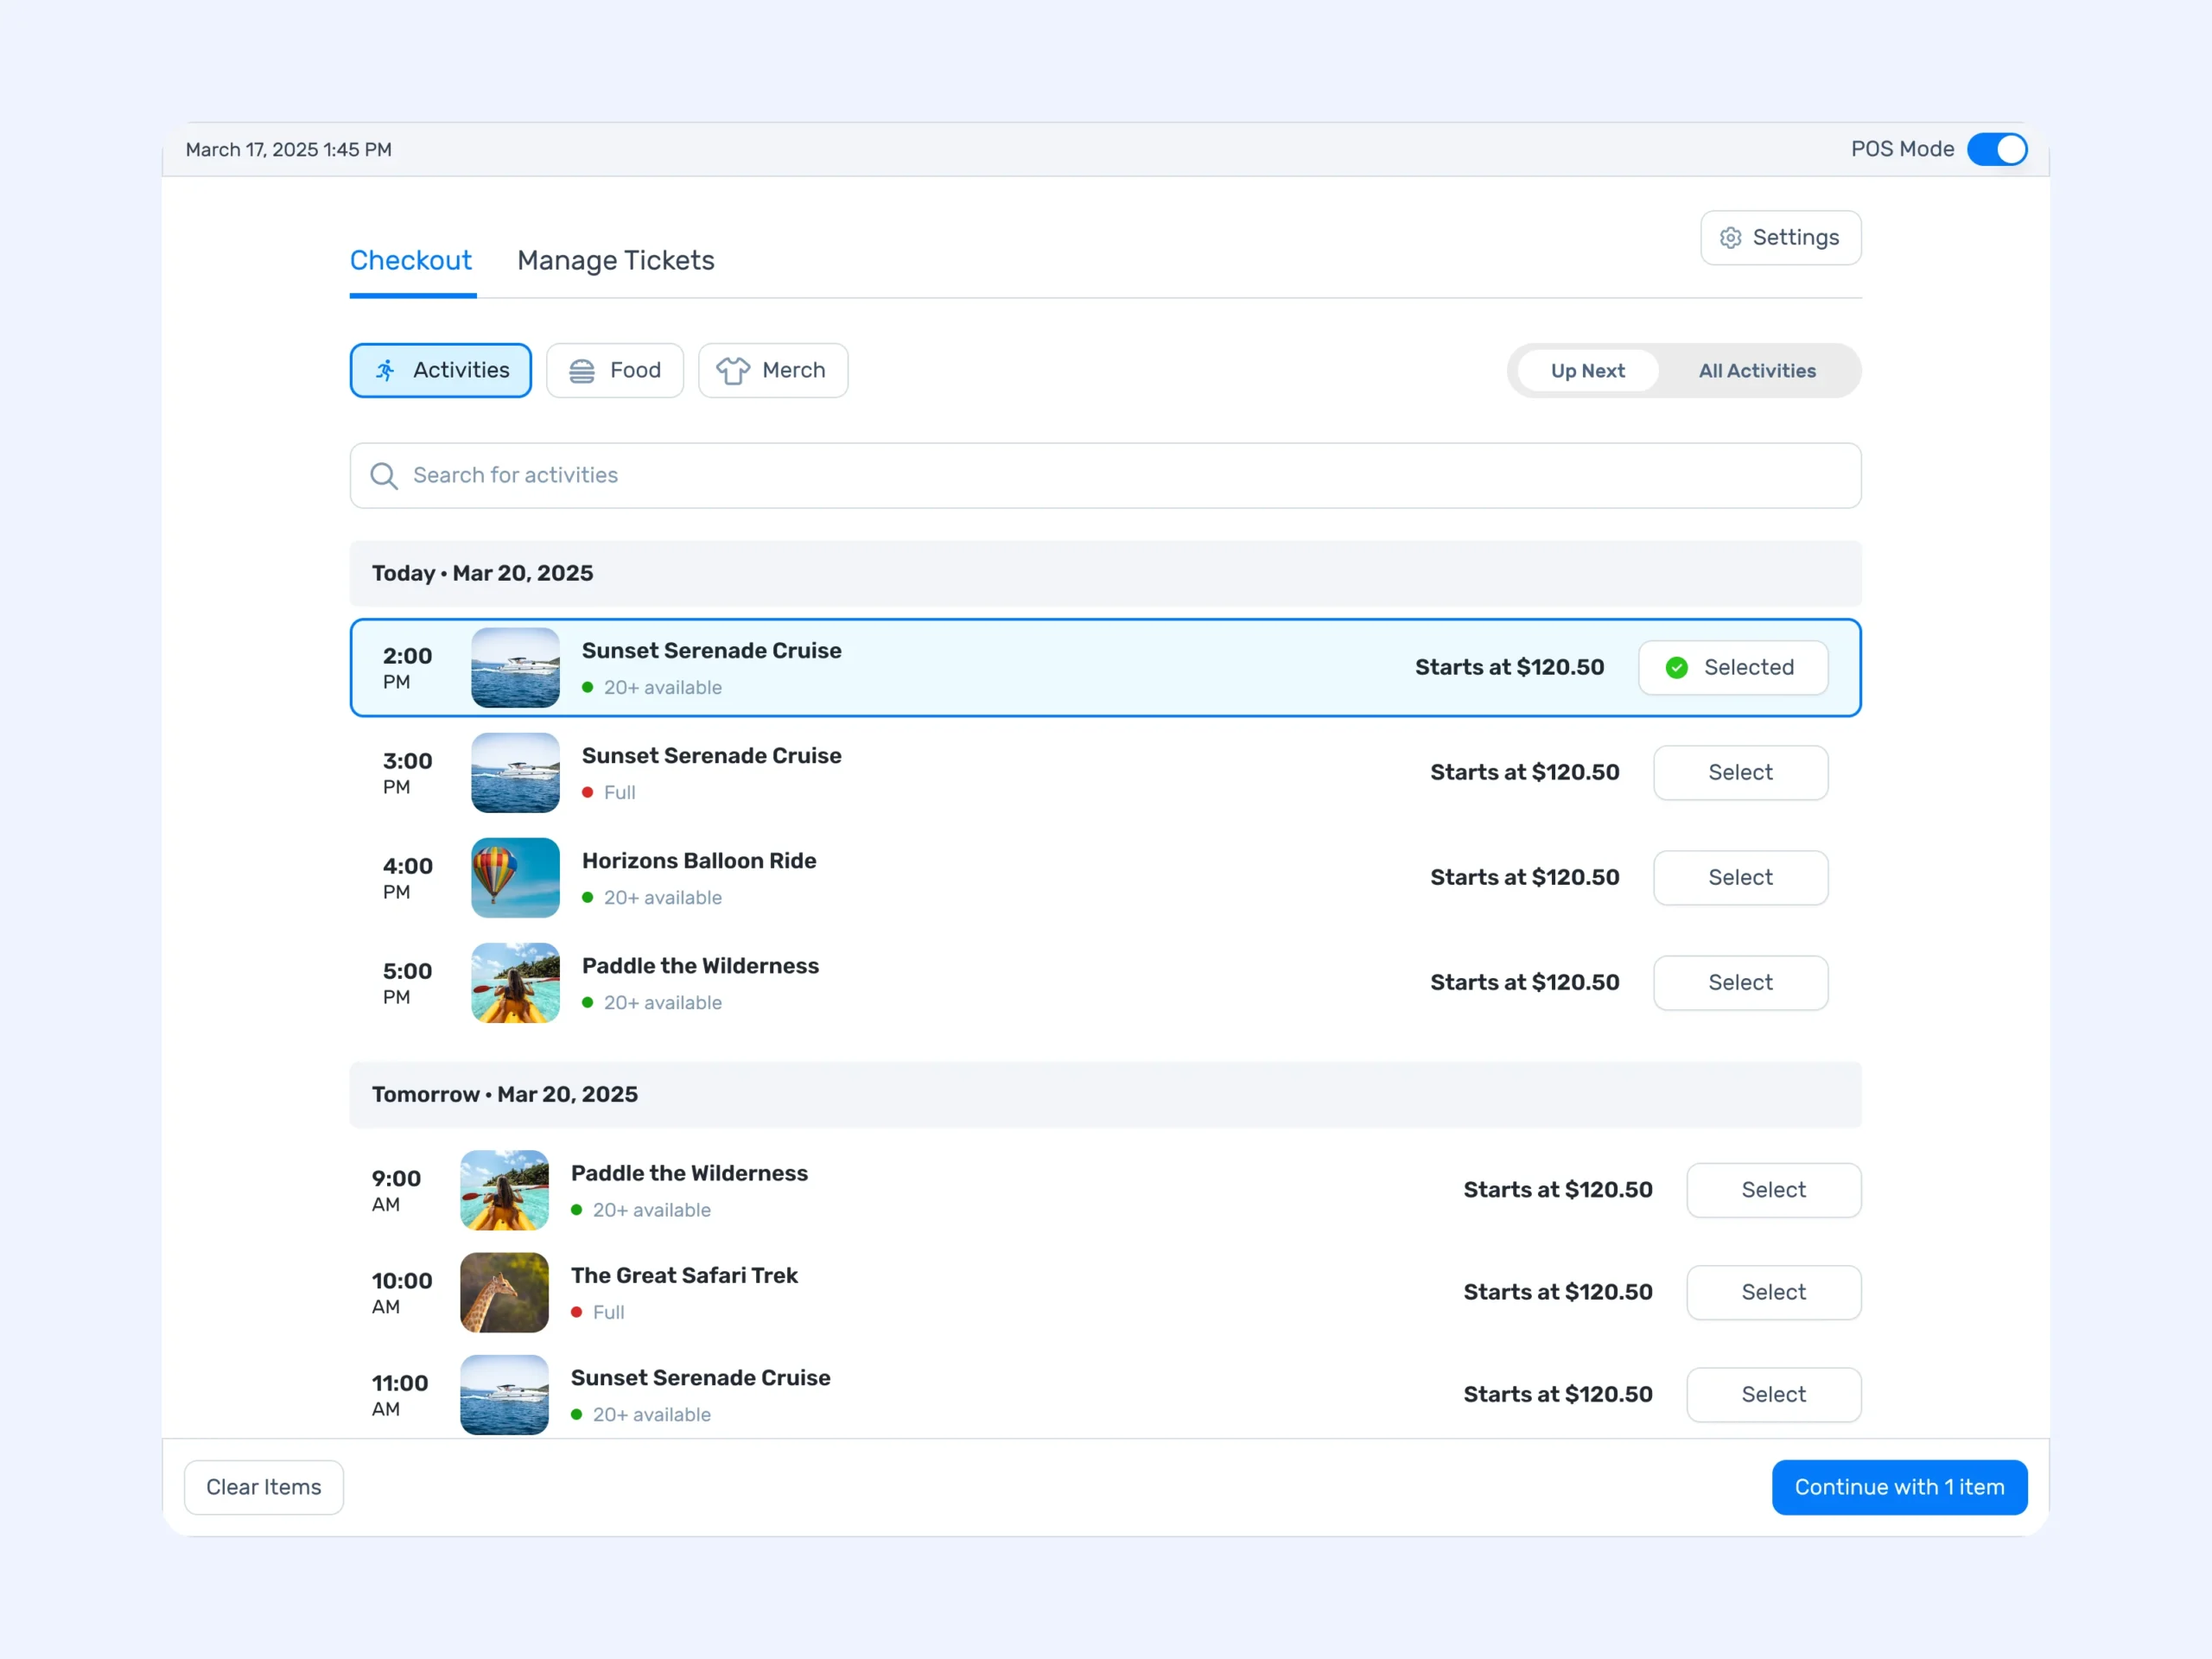Viewport: 2212px width, 1659px height.
Task: Focus the Search for activities field
Action: (x=1105, y=475)
